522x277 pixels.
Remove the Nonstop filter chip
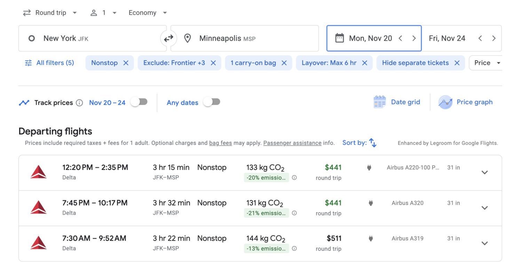(x=125, y=63)
